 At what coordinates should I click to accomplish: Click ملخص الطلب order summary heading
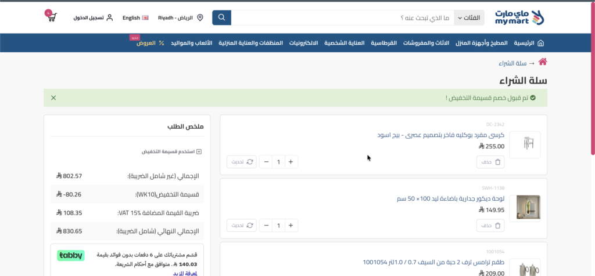click(x=185, y=126)
